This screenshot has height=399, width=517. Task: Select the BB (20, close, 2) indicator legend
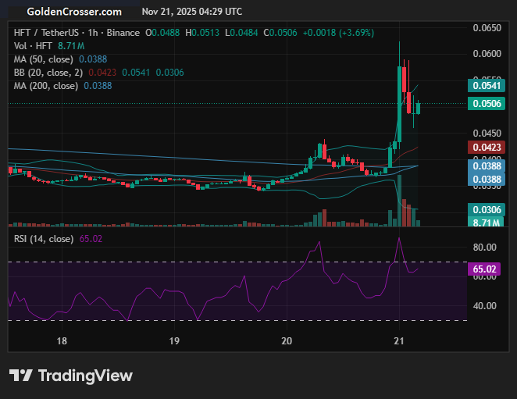(x=99, y=73)
